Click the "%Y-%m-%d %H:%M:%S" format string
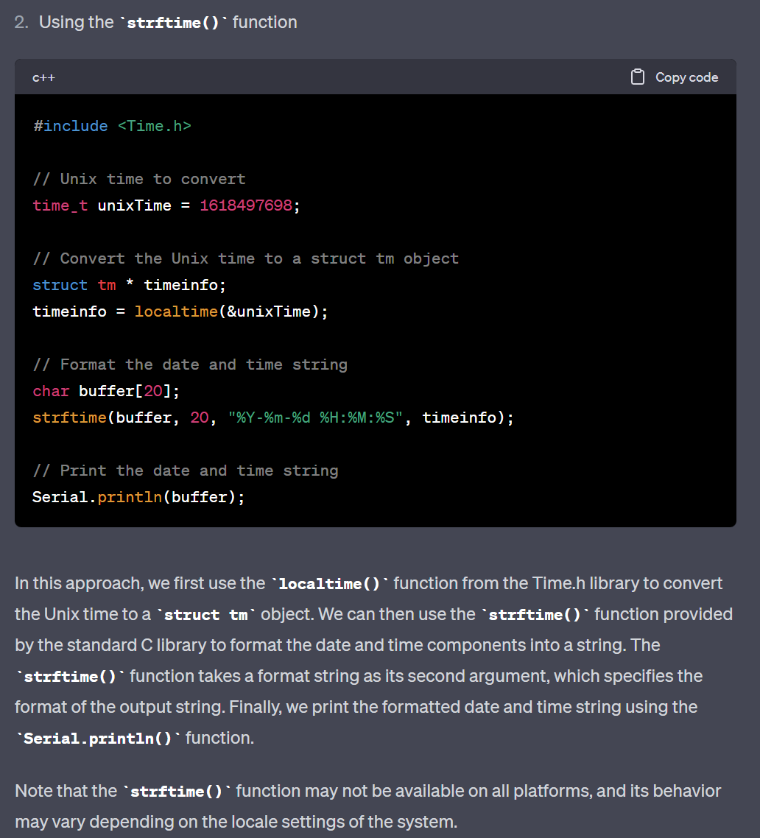 [315, 418]
